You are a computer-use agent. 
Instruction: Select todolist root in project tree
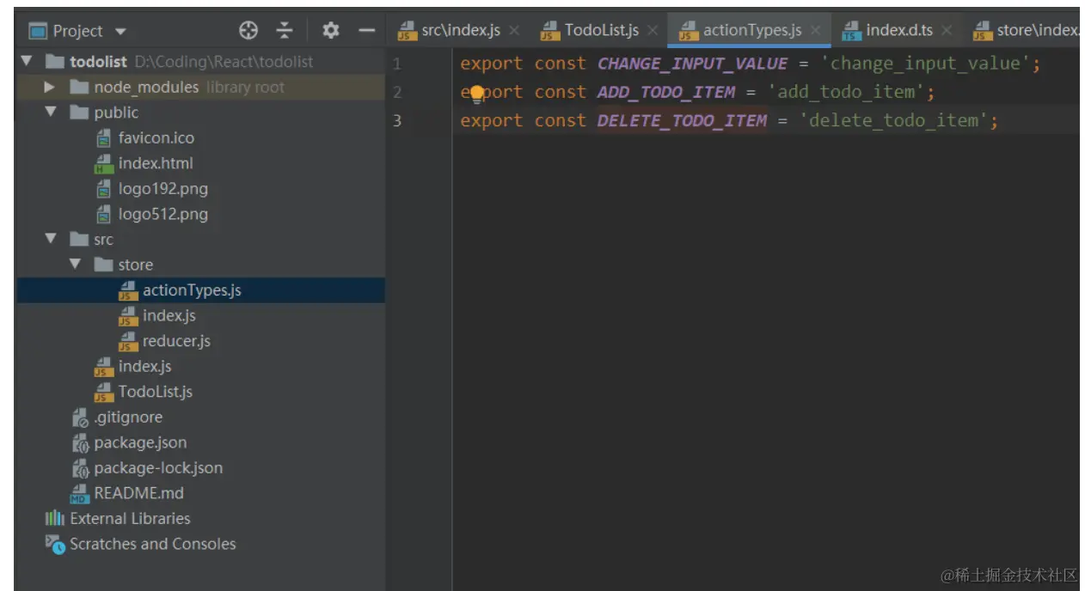[199, 62]
